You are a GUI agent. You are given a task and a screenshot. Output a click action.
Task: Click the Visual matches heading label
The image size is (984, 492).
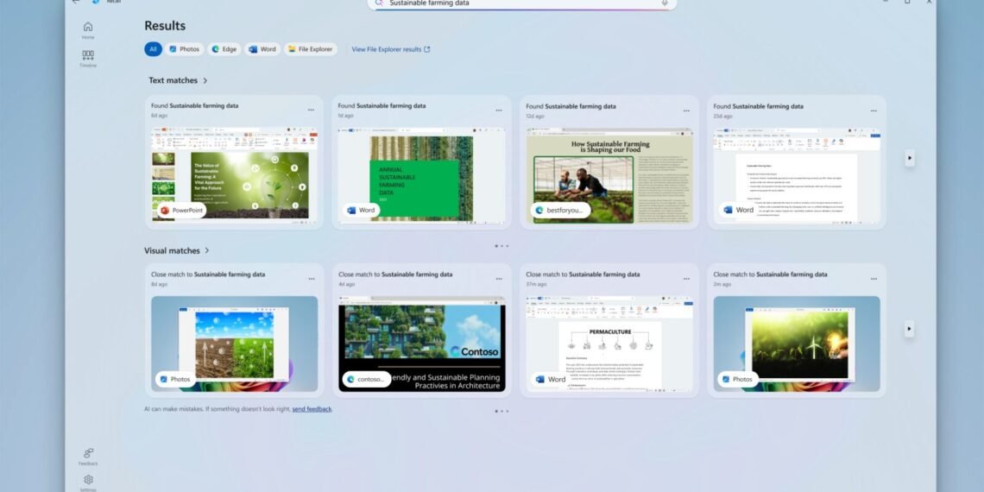172,250
